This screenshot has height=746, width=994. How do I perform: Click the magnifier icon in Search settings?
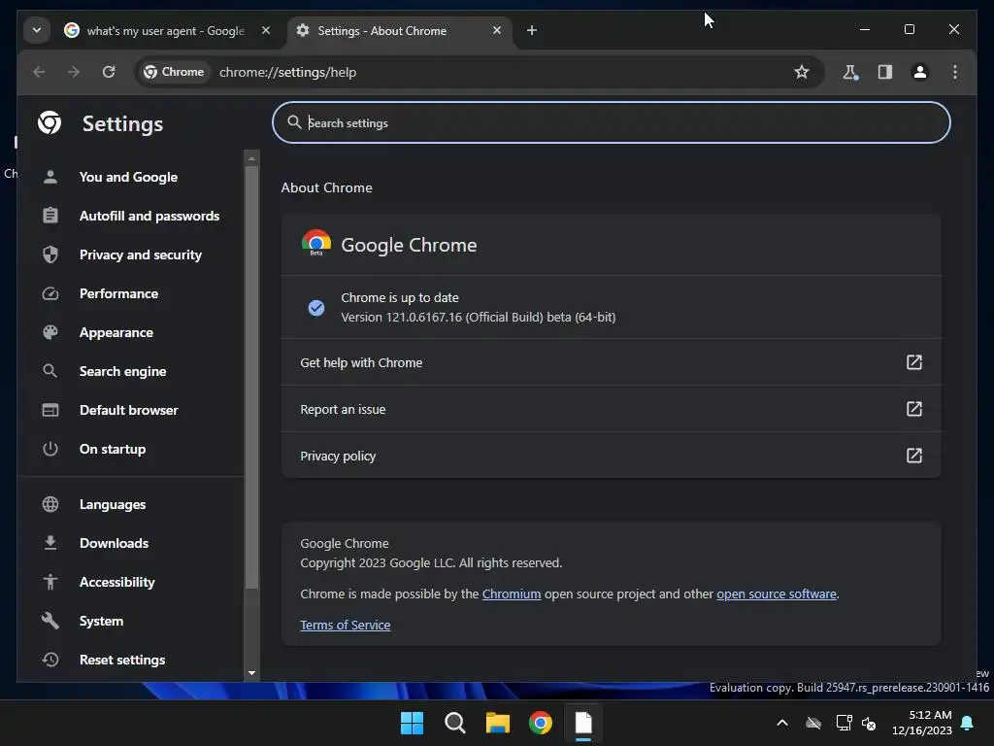tap(294, 121)
